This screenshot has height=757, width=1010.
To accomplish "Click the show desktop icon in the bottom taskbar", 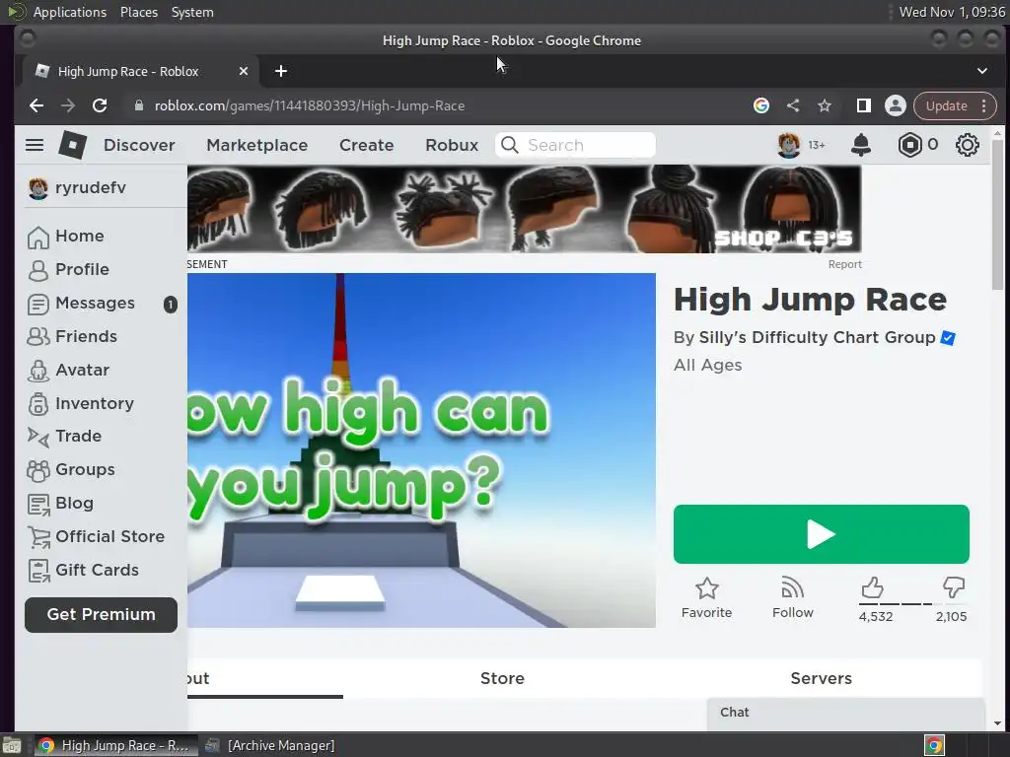I will 12,745.
